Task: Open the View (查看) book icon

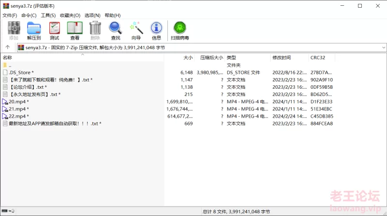Action: click(x=75, y=30)
